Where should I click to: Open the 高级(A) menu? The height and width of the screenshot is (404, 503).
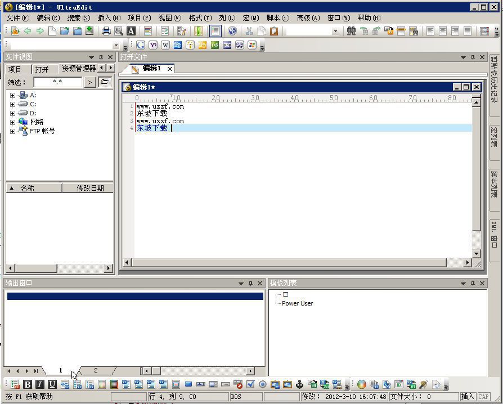point(308,19)
